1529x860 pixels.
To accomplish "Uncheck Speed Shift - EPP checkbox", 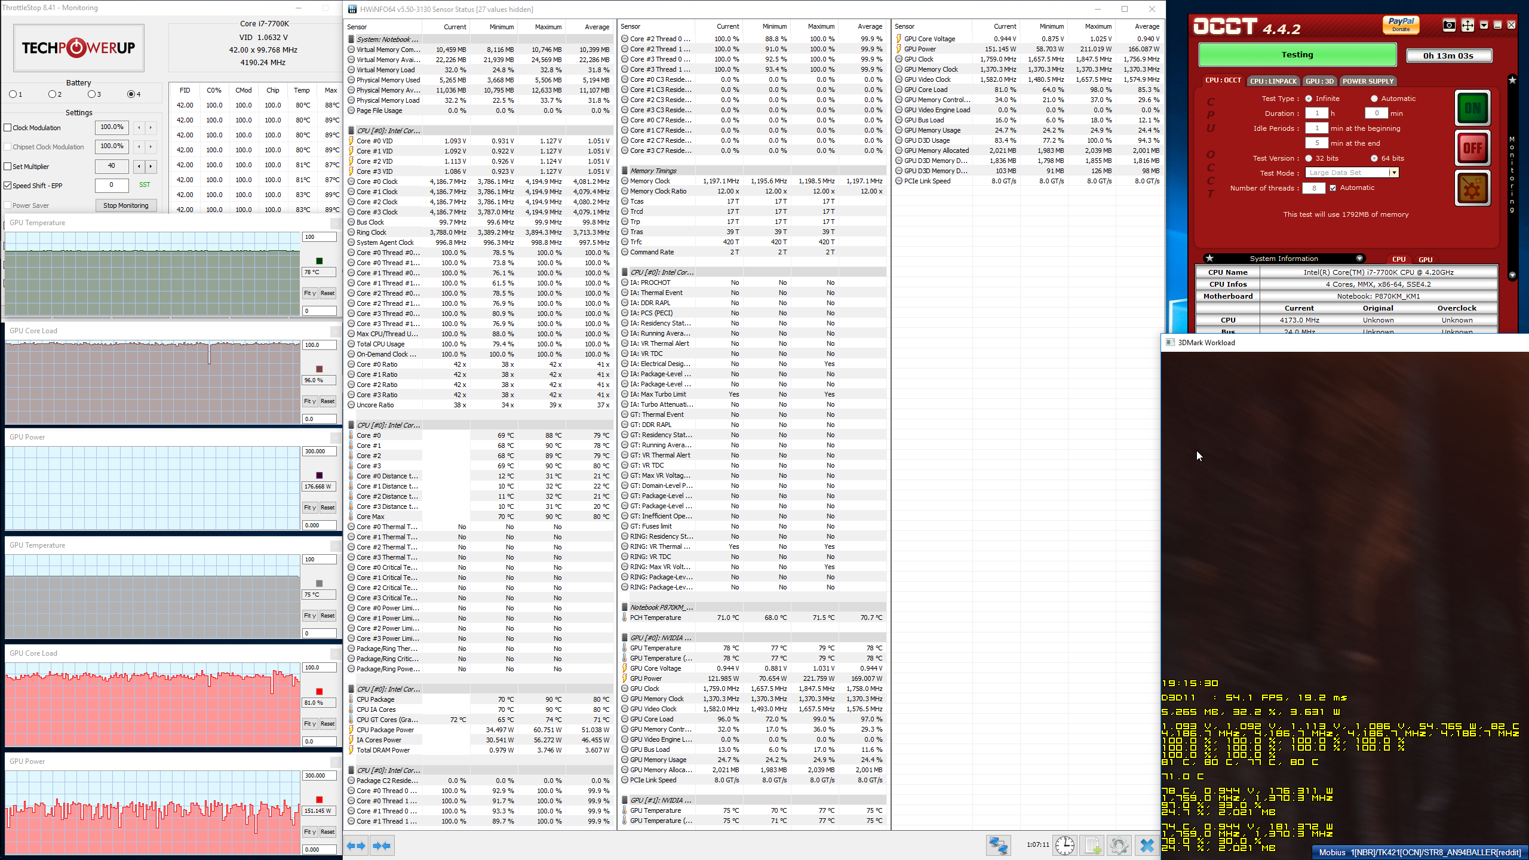I will 8,186.
